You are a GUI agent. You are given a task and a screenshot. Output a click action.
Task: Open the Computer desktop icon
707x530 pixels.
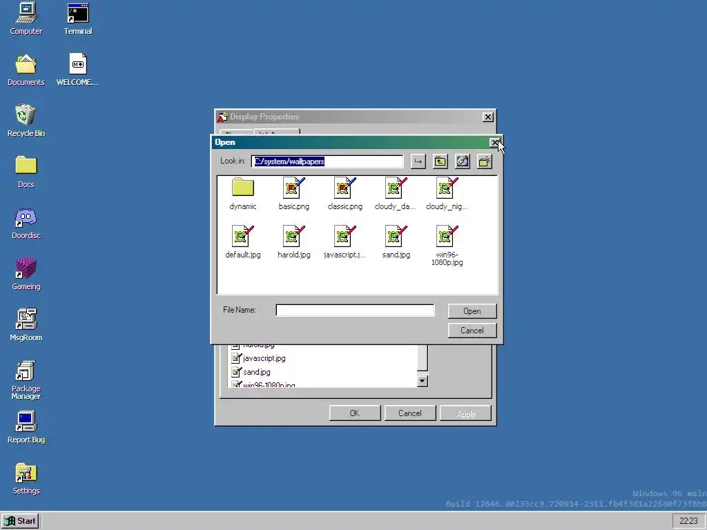coord(26,19)
